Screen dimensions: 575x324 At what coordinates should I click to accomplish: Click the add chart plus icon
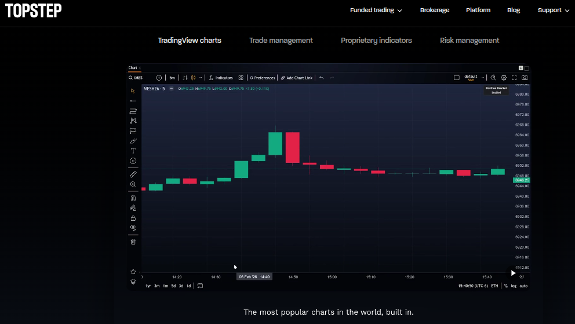coord(521,68)
